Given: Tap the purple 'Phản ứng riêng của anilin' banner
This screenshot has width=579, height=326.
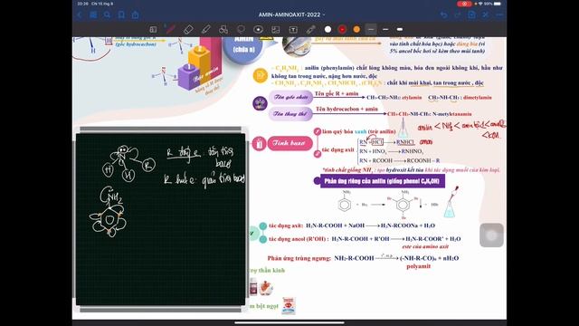Looking at the screenshot, I should tap(382, 181).
